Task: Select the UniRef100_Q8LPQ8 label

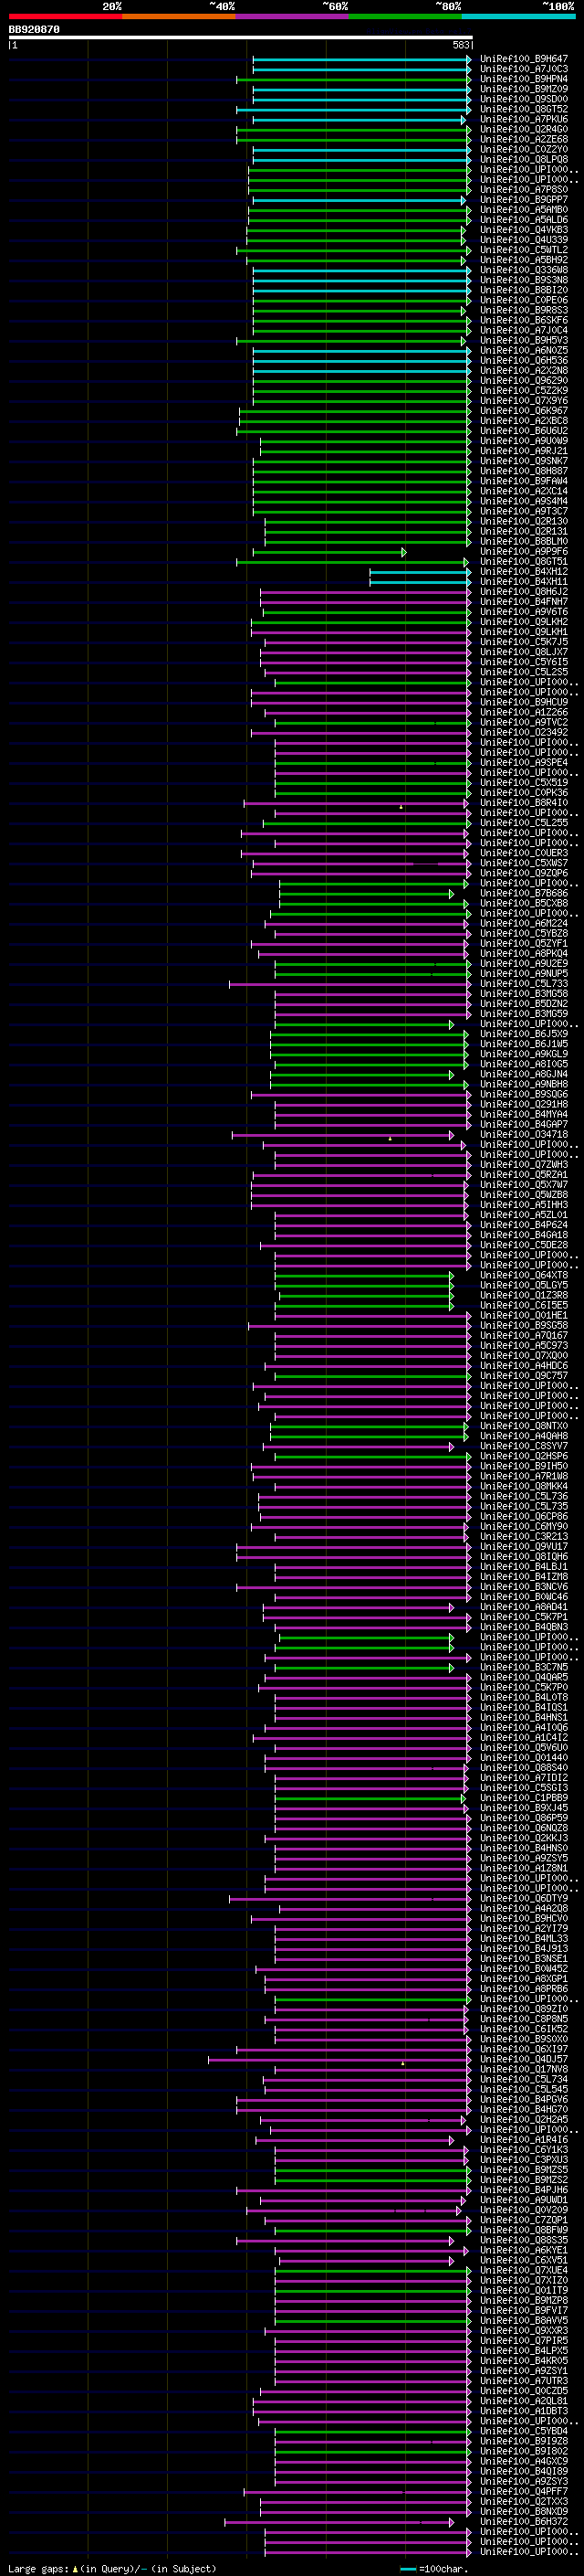Action: (x=524, y=159)
